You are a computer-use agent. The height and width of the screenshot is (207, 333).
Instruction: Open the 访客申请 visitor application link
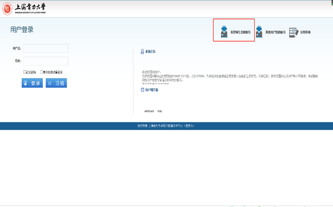click(305, 32)
